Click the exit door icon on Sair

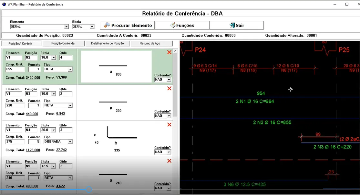(x=232, y=25)
